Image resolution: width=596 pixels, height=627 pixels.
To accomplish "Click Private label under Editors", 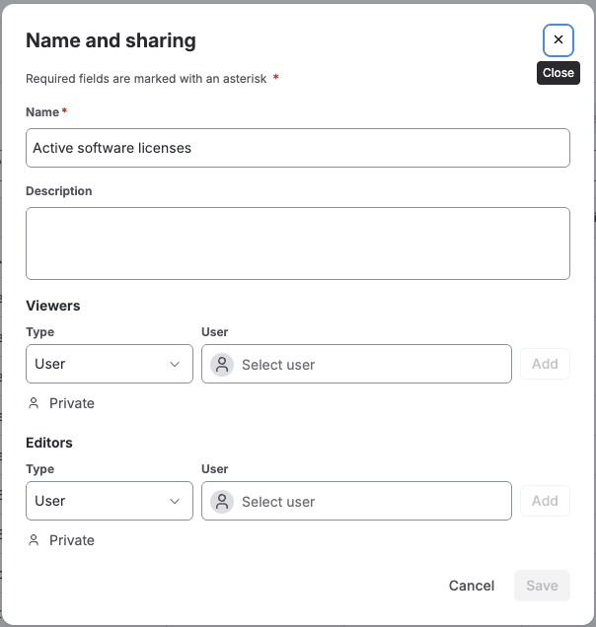I will pyautogui.click(x=72, y=540).
